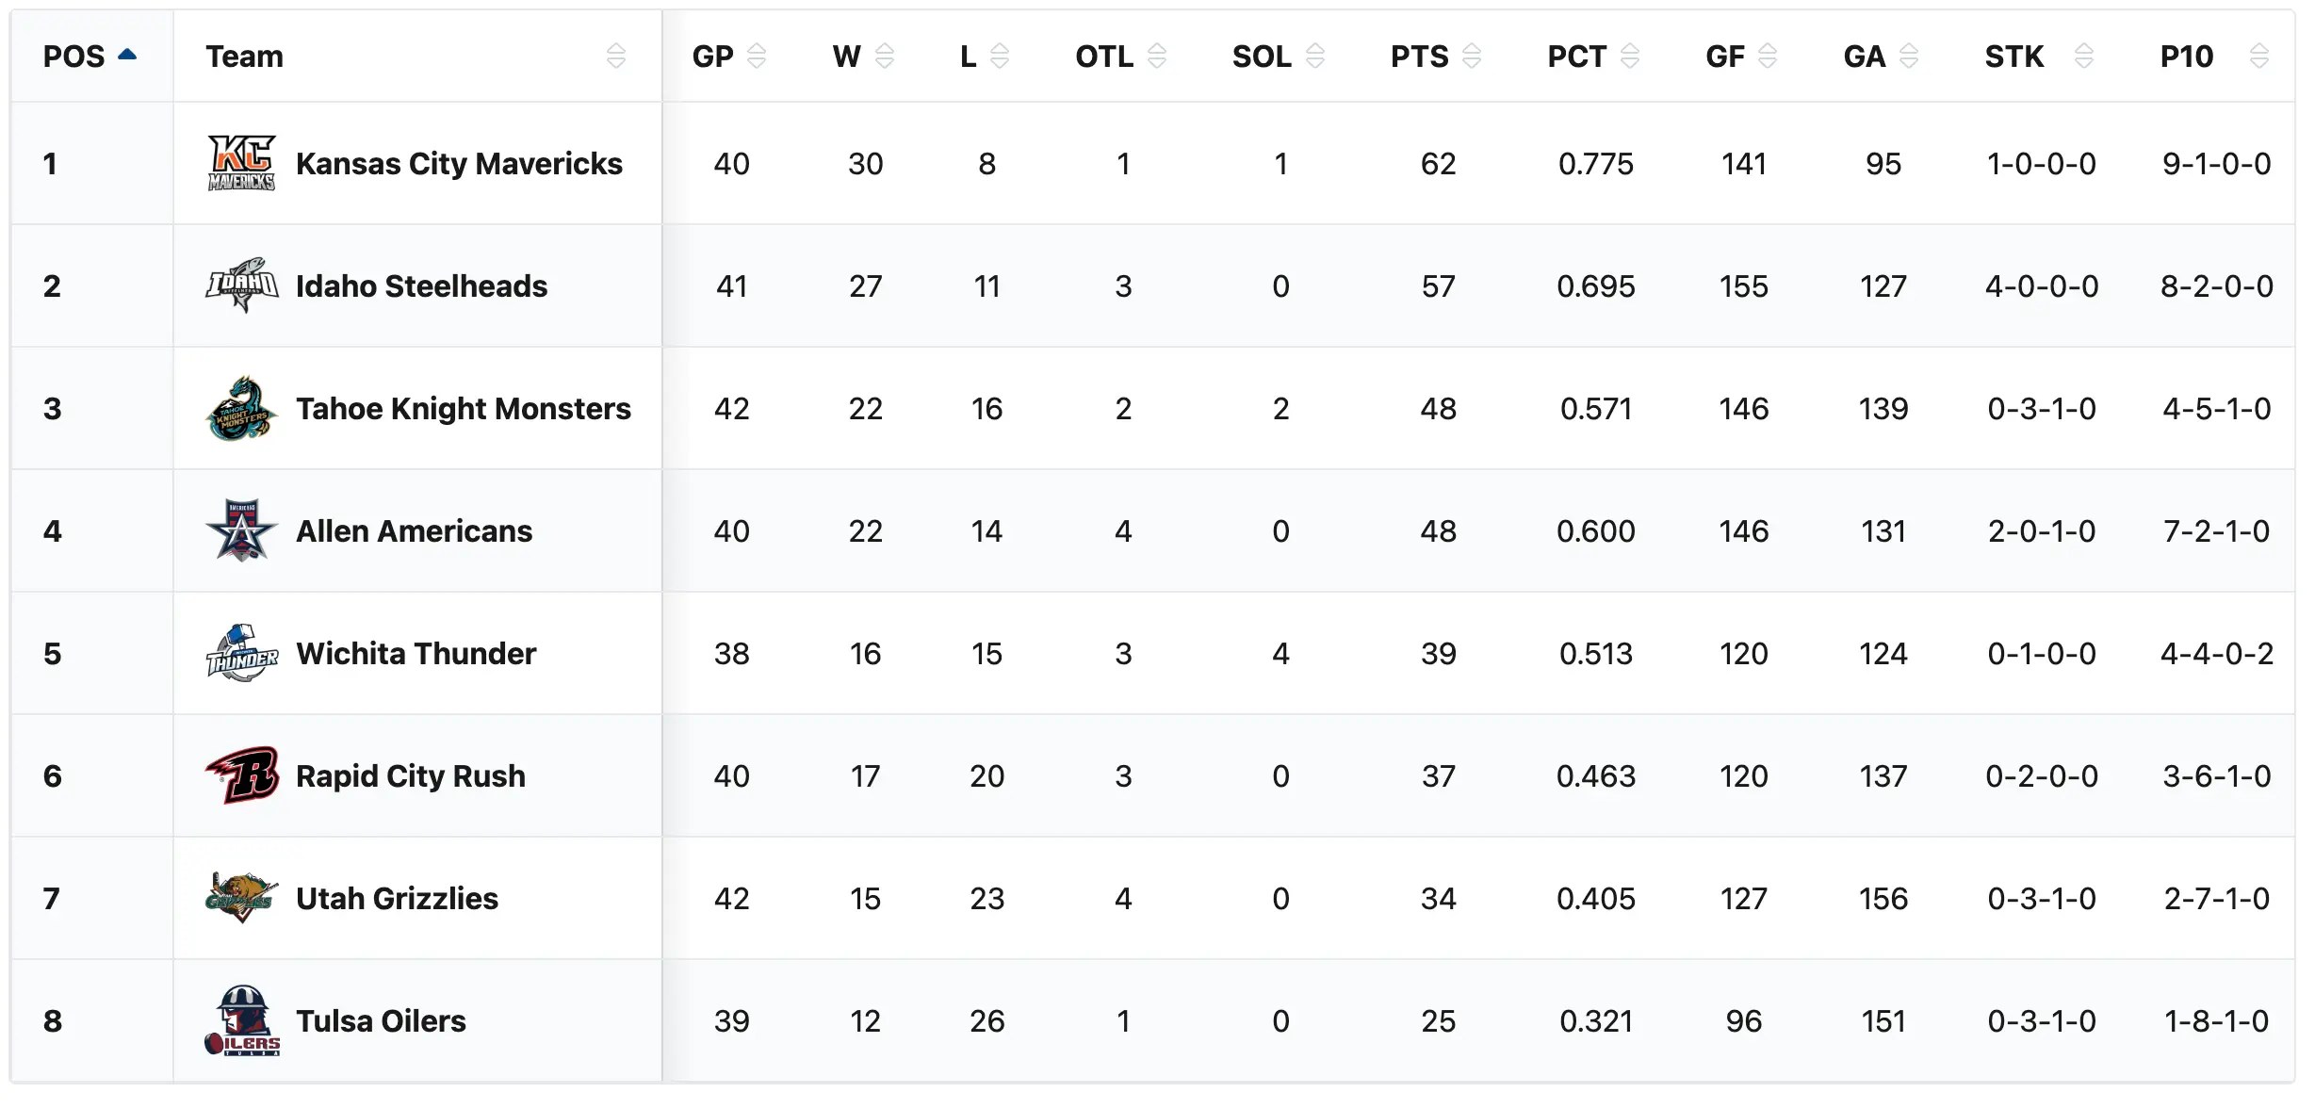Click the Allen Americans star logo

click(241, 530)
